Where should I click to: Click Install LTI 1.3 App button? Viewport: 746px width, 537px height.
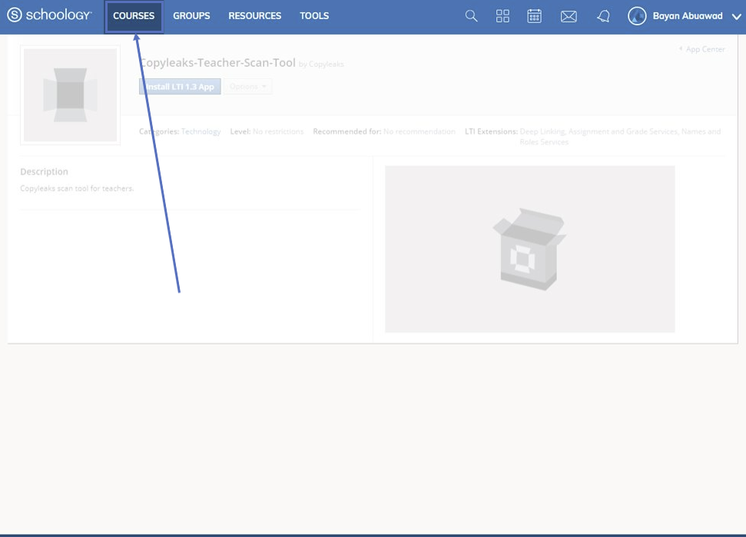point(180,87)
